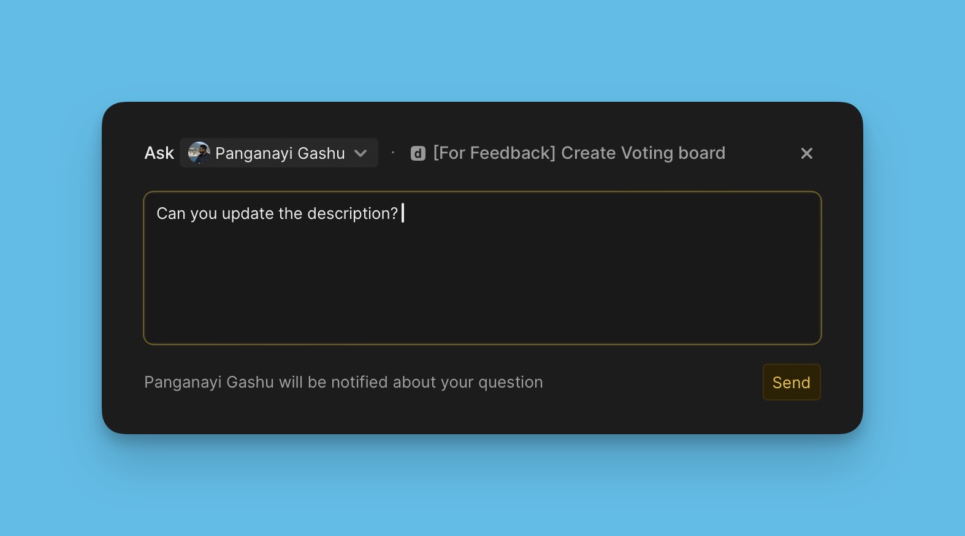Click the word 'Can' in the message
The height and width of the screenshot is (536, 965).
tap(170, 213)
